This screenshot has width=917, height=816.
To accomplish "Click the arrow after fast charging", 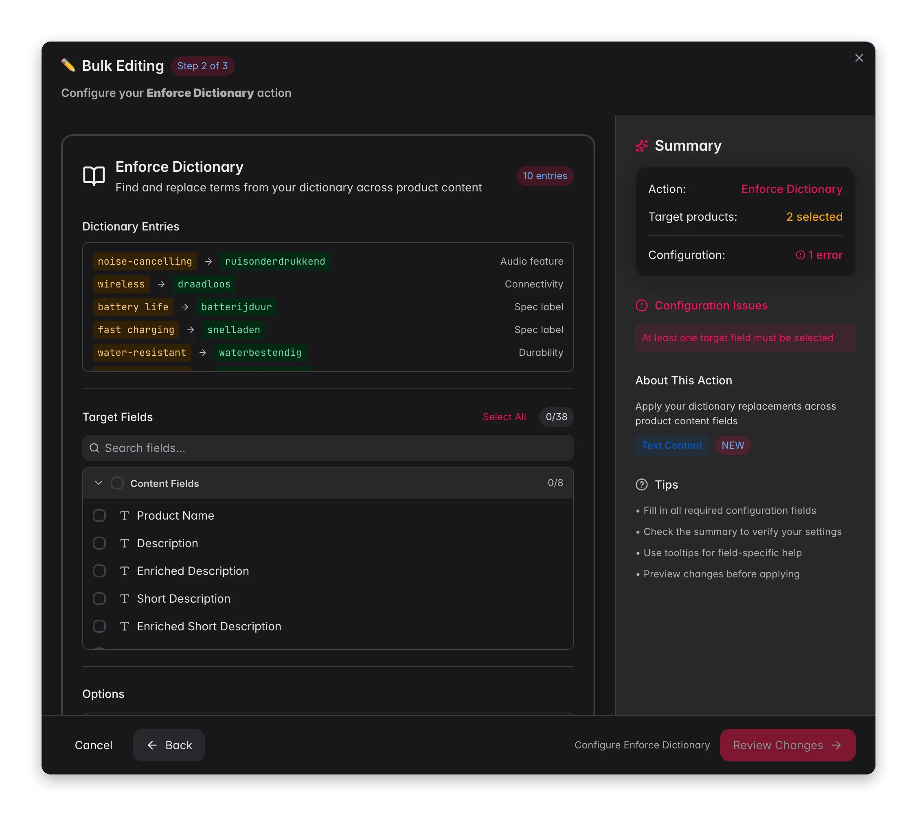I will point(190,330).
